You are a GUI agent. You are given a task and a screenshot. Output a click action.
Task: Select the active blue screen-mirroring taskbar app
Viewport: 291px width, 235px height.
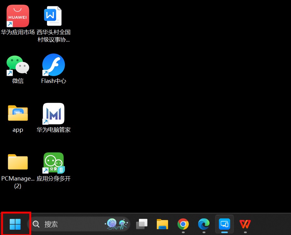pos(225,224)
